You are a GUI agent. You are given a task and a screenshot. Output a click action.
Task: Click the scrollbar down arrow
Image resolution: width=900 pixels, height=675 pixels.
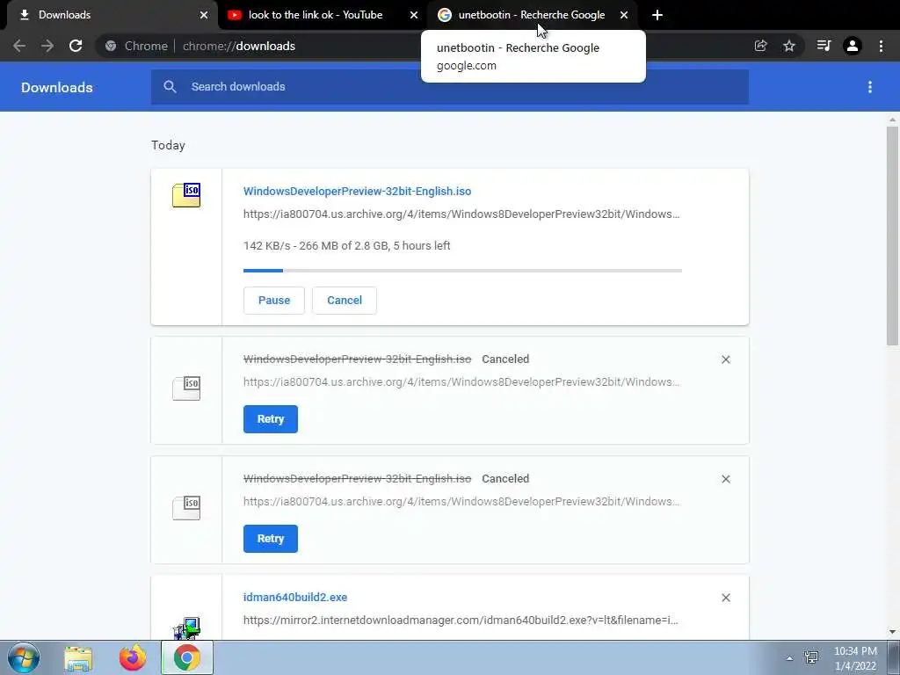pyautogui.click(x=893, y=632)
